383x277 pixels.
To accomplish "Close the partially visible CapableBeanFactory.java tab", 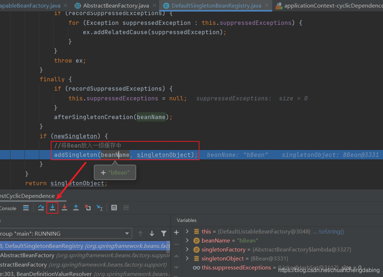I will (x=66, y=5).
